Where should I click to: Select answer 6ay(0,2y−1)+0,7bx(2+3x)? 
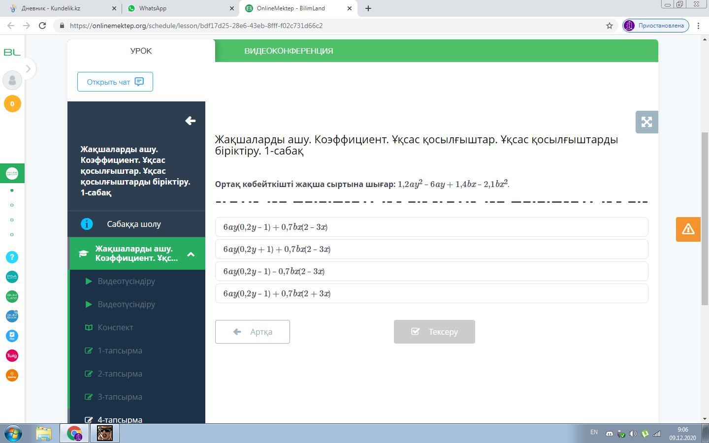[x=431, y=293]
